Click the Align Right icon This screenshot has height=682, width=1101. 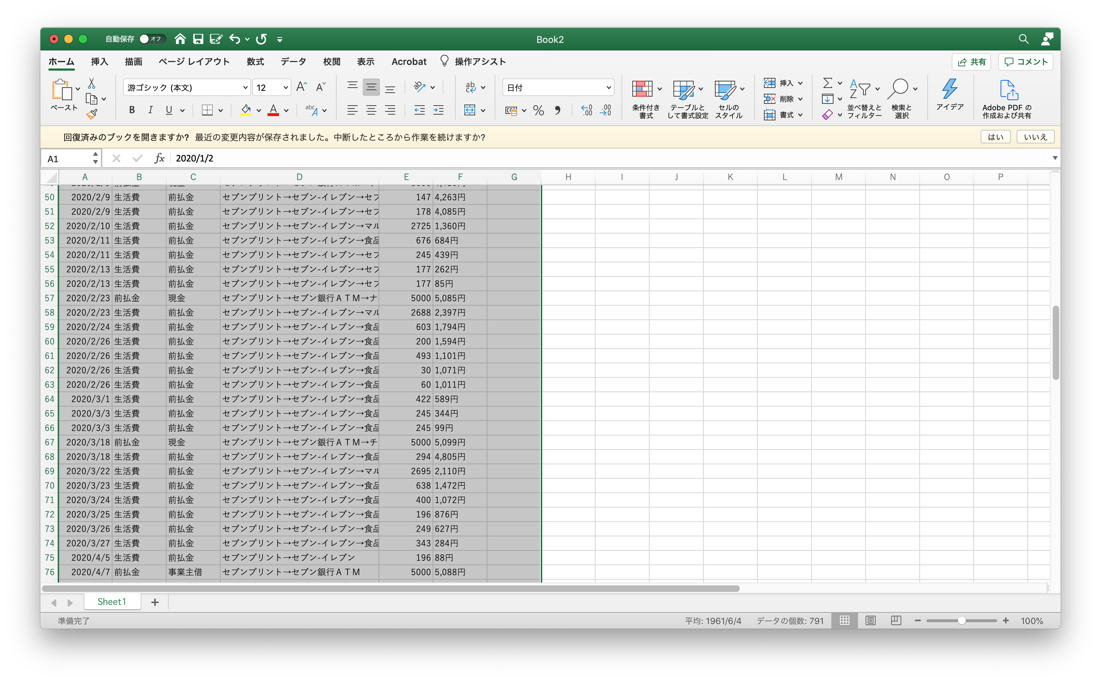click(x=390, y=110)
